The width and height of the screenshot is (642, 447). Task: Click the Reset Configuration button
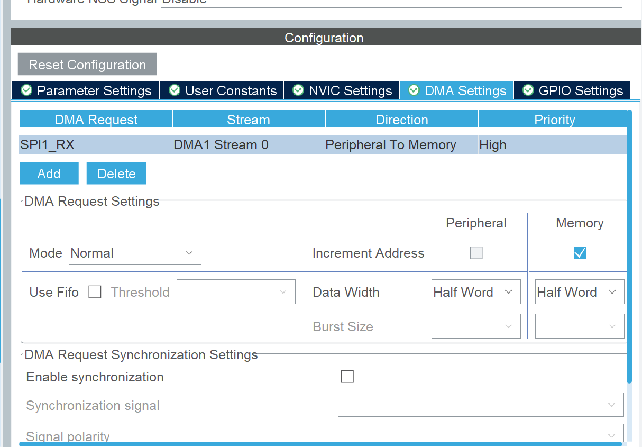[87, 65]
